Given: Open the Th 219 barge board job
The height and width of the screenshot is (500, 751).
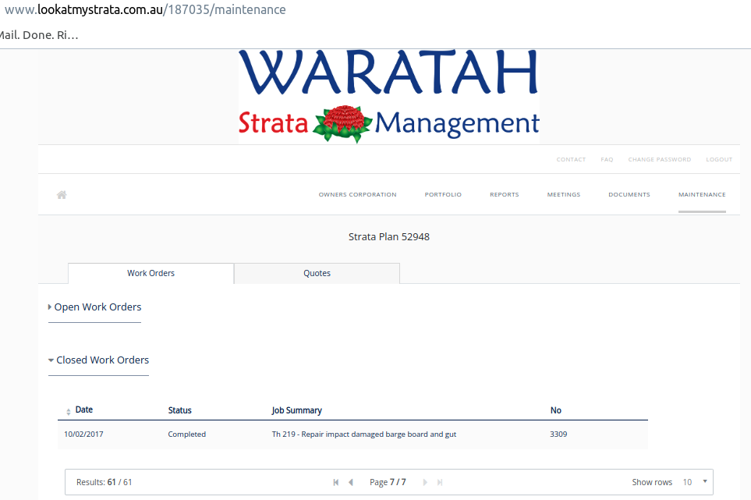Looking at the screenshot, I should (x=364, y=434).
